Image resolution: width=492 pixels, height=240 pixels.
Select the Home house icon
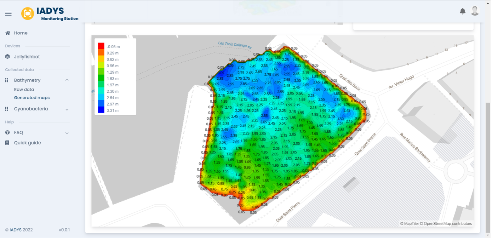click(x=8, y=33)
